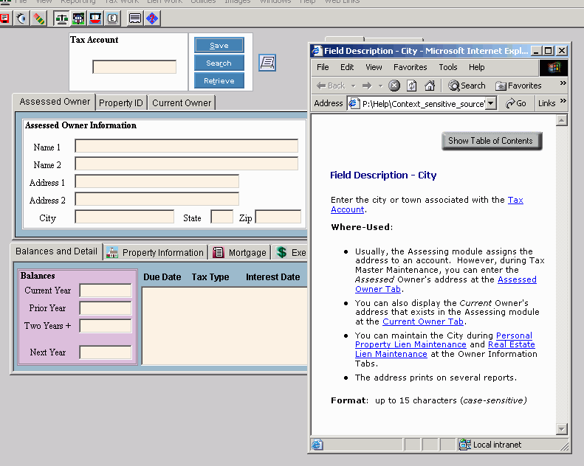The image size is (584, 466).
Task: Open the Forward history dropdown arrow
Action: pyautogui.click(x=380, y=86)
